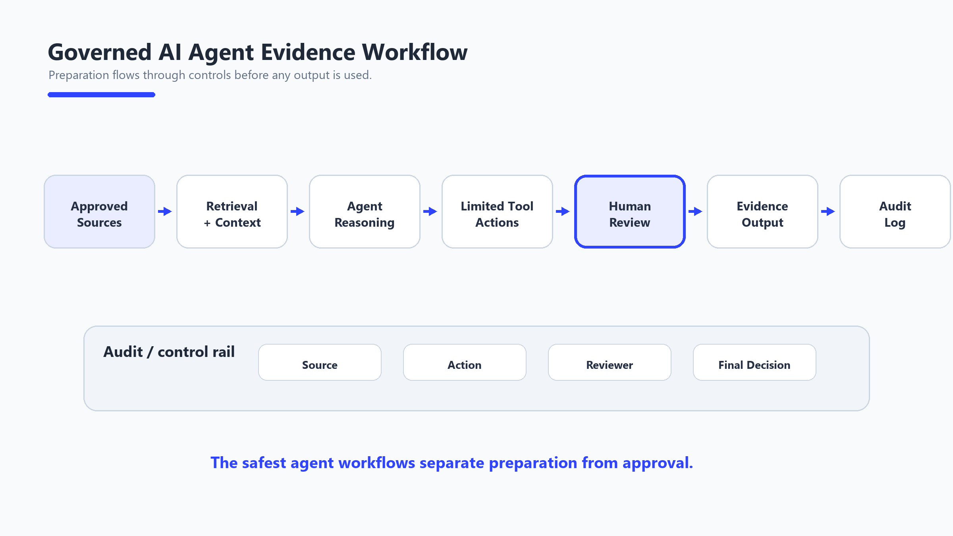The height and width of the screenshot is (536, 953).
Task: Click the Limited Tool Actions step
Action: 497,212
